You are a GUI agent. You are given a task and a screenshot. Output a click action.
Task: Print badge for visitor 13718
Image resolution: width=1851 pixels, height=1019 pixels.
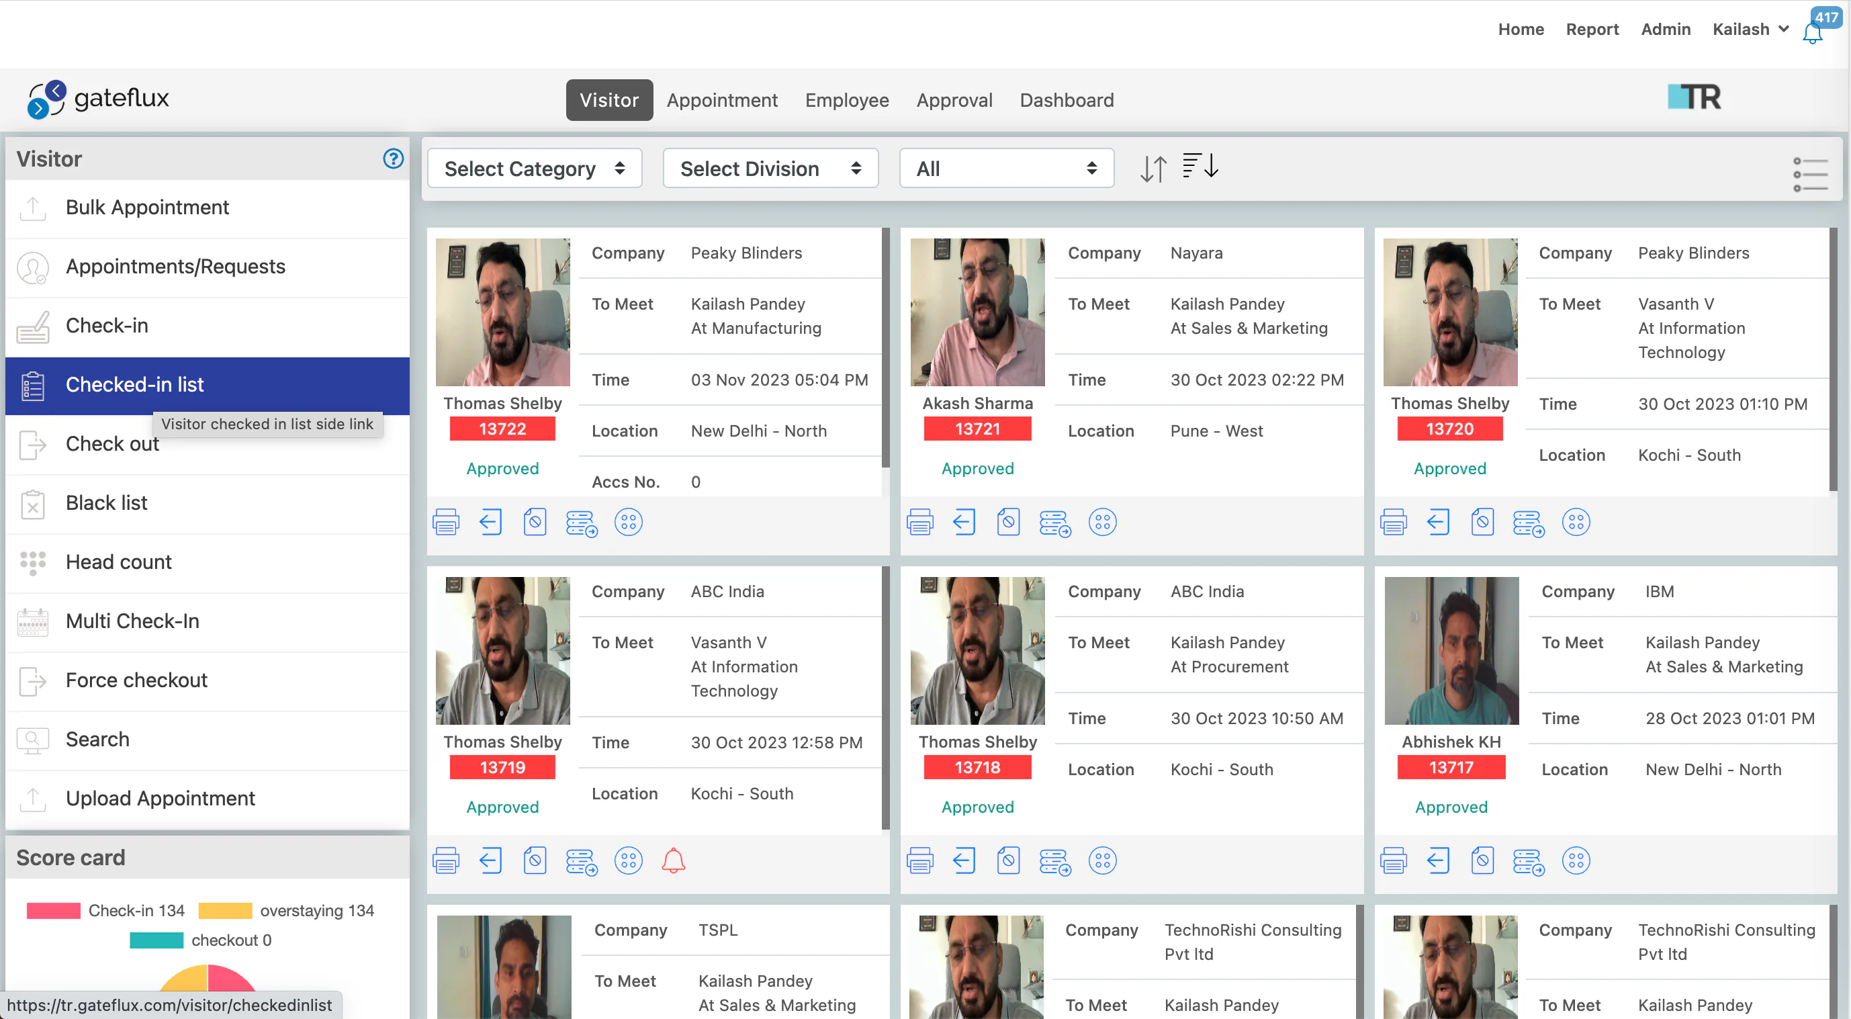tap(919, 860)
